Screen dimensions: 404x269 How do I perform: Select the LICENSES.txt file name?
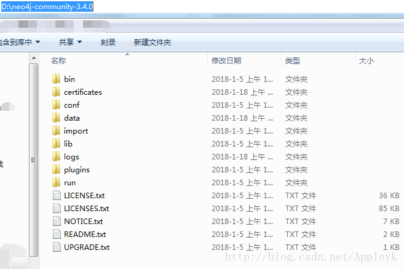pyautogui.click(x=86, y=209)
